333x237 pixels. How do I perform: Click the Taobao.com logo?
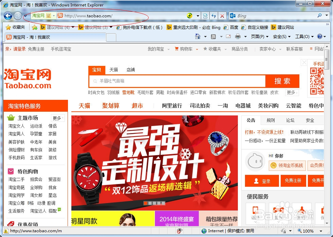(28, 78)
